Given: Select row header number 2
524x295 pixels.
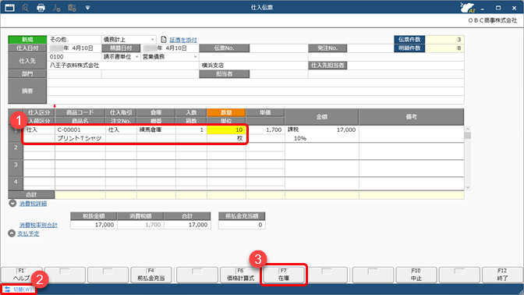Looking at the screenshot, I should (16, 151).
